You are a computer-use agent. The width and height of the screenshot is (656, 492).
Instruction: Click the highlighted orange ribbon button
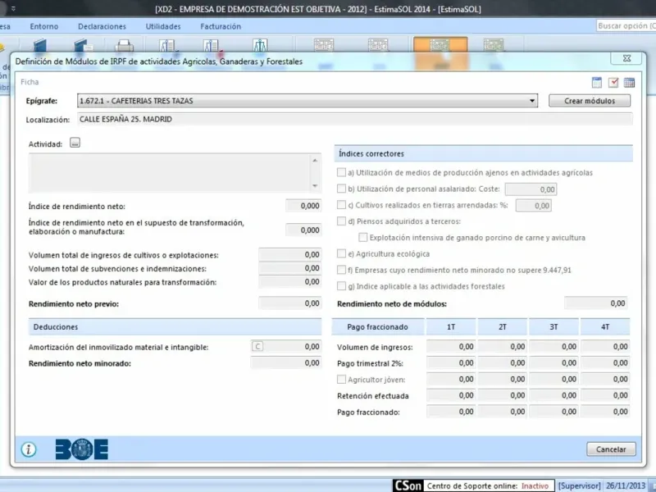coord(440,45)
